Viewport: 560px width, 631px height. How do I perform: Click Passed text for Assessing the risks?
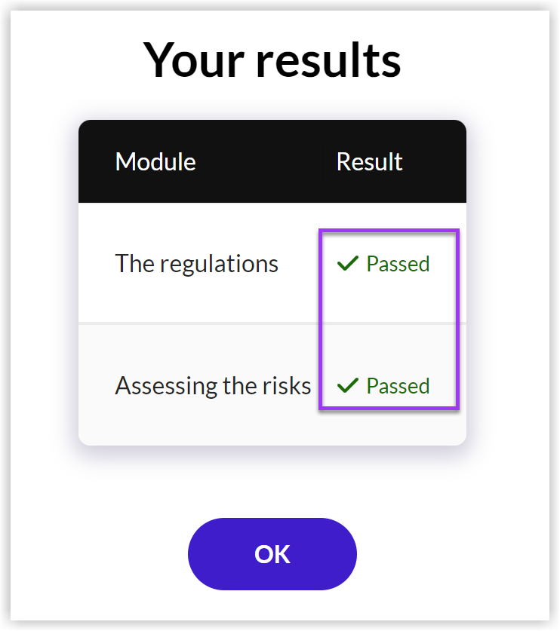[398, 386]
